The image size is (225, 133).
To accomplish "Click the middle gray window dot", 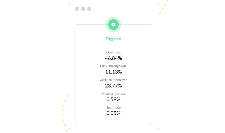I will pos(83,9).
